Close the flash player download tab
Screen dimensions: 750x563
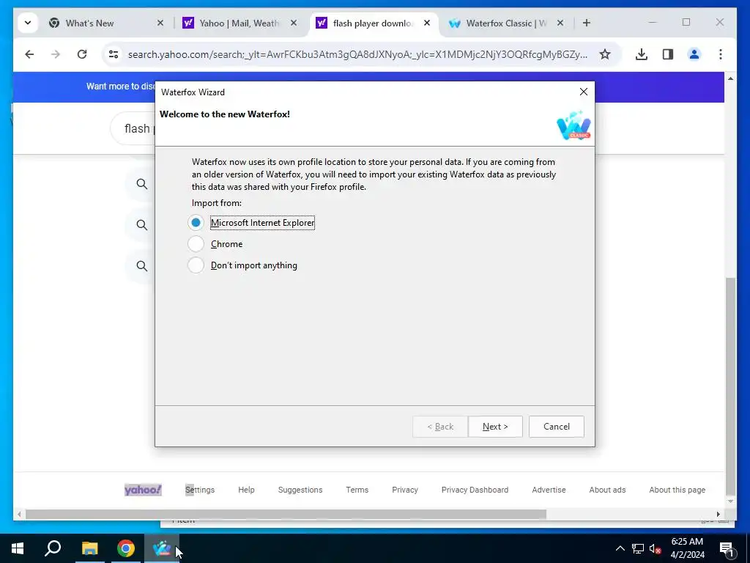tap(427, 23)
